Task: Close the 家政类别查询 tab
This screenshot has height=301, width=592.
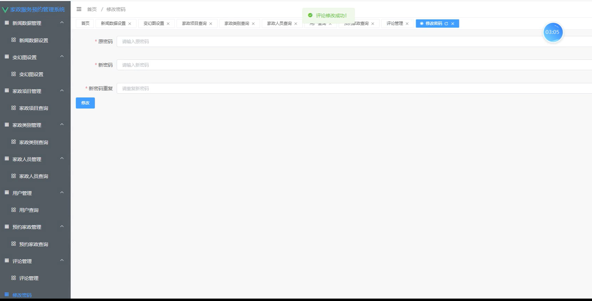Action: pyautogui.click(x=253, y=23)
